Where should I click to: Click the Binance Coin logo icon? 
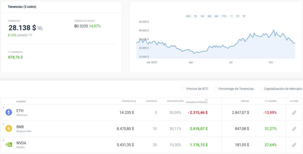[9, 129]
